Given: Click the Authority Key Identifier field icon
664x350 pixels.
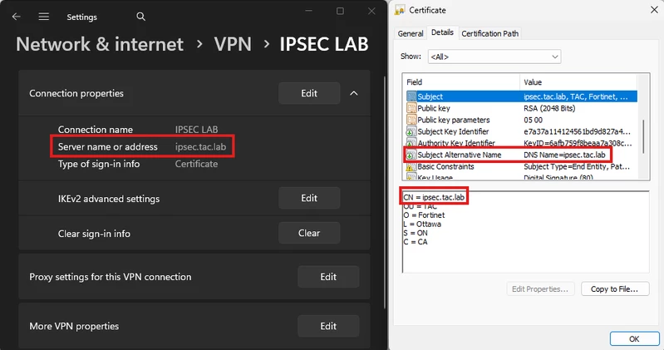Looking at the screenshot, I should (x=411, y=143).
